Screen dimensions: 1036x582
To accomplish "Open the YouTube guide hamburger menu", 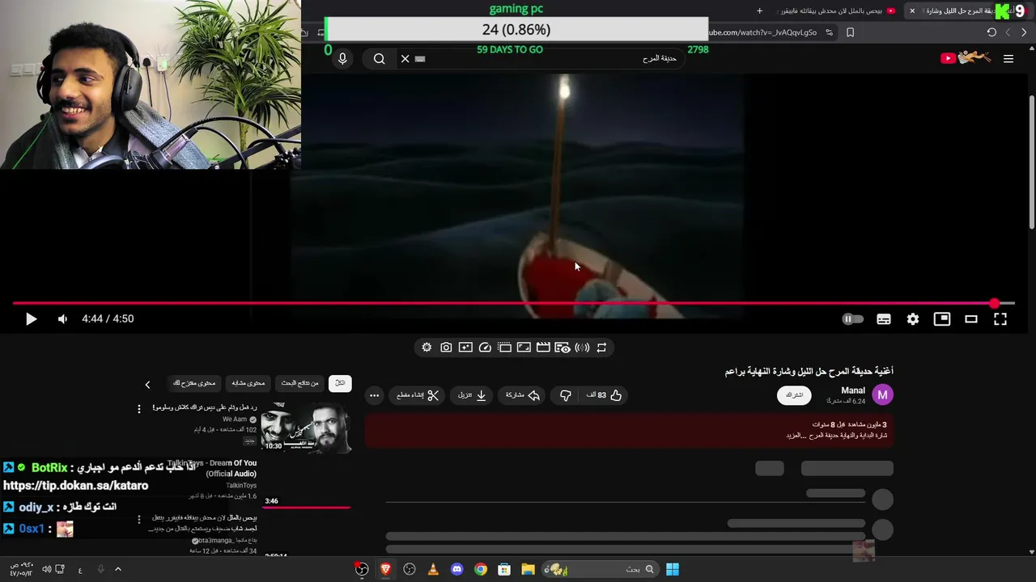I will (x=1008, y=58).
